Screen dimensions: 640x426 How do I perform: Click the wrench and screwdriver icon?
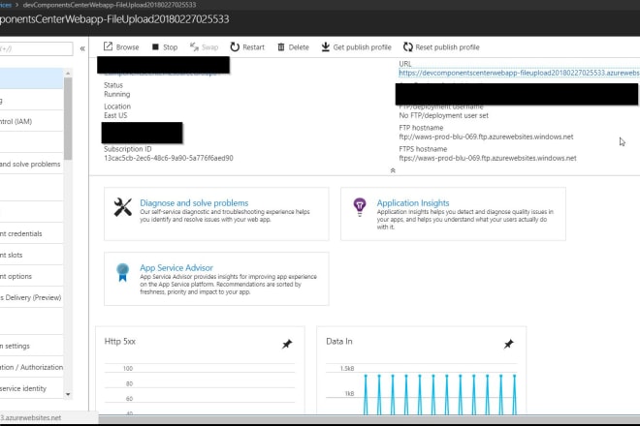pos(122,207)
